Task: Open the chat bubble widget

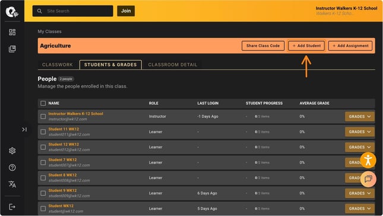Action: [x=368, y=179]
